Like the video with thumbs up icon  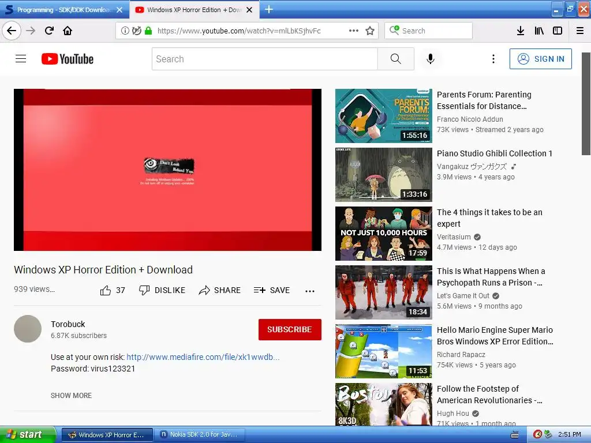pyautogui.click(x=106, y=291)
